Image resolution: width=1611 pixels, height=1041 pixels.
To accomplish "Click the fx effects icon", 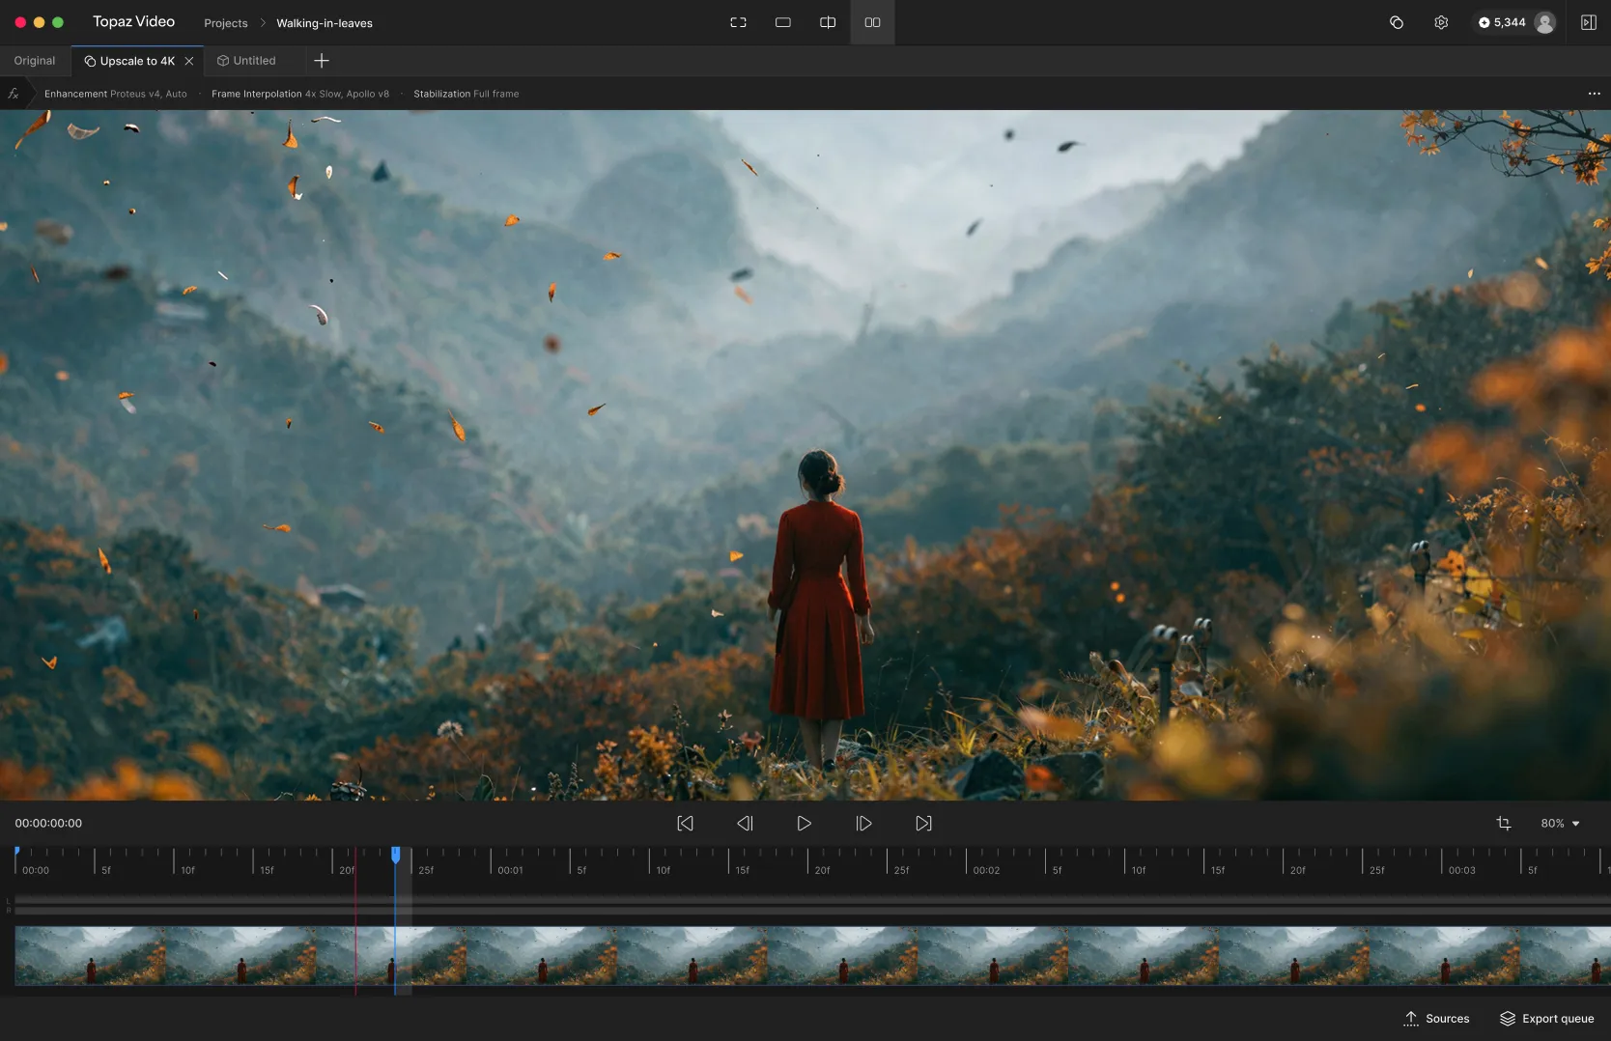I will 14,94.
